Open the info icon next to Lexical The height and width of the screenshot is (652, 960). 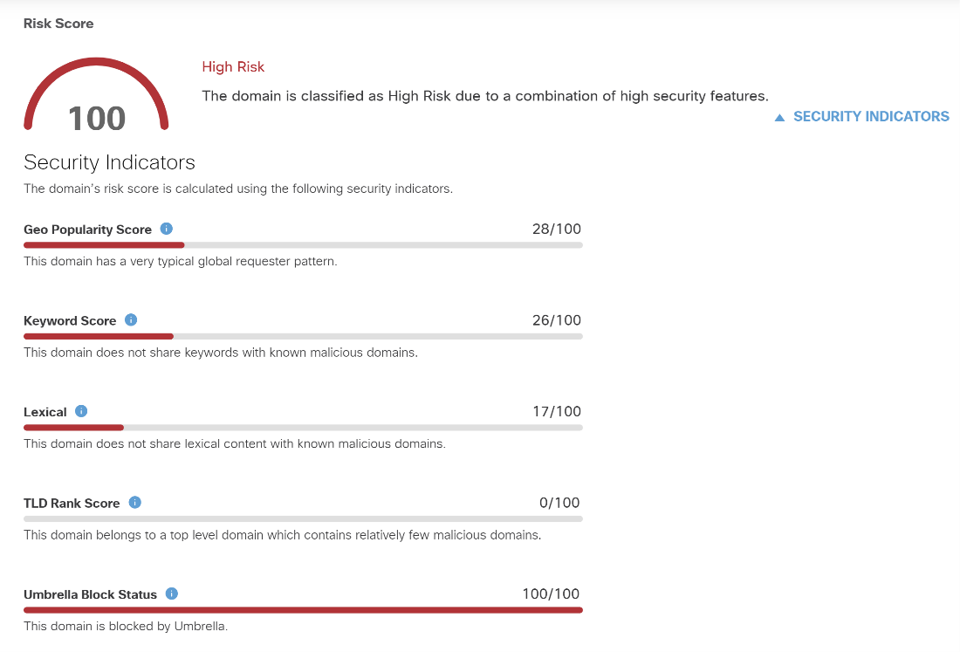[x=81, y=411]
